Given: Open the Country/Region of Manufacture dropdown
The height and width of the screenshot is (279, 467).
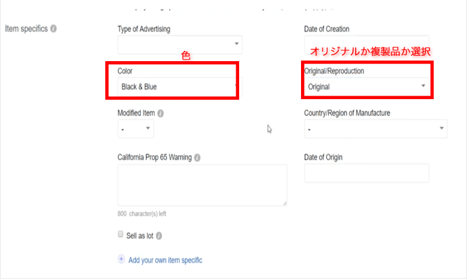Looking at the screenshot, I should coord(375,129).
